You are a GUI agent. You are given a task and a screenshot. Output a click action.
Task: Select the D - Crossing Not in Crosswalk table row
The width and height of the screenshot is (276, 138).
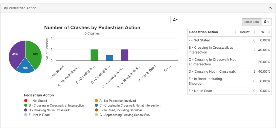point(212,72)
